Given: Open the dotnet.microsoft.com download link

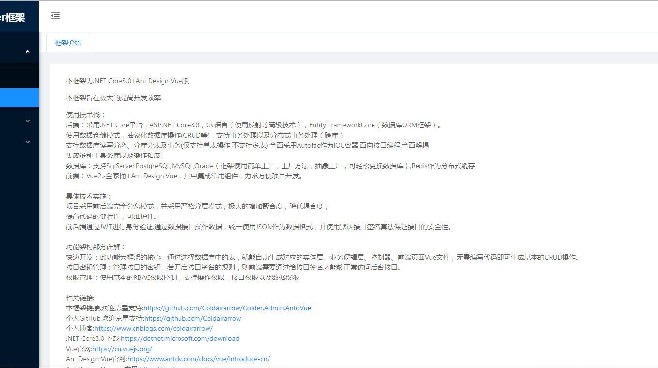Looking at the screenshot, I should pyautogui.click(x=180, y=338).
